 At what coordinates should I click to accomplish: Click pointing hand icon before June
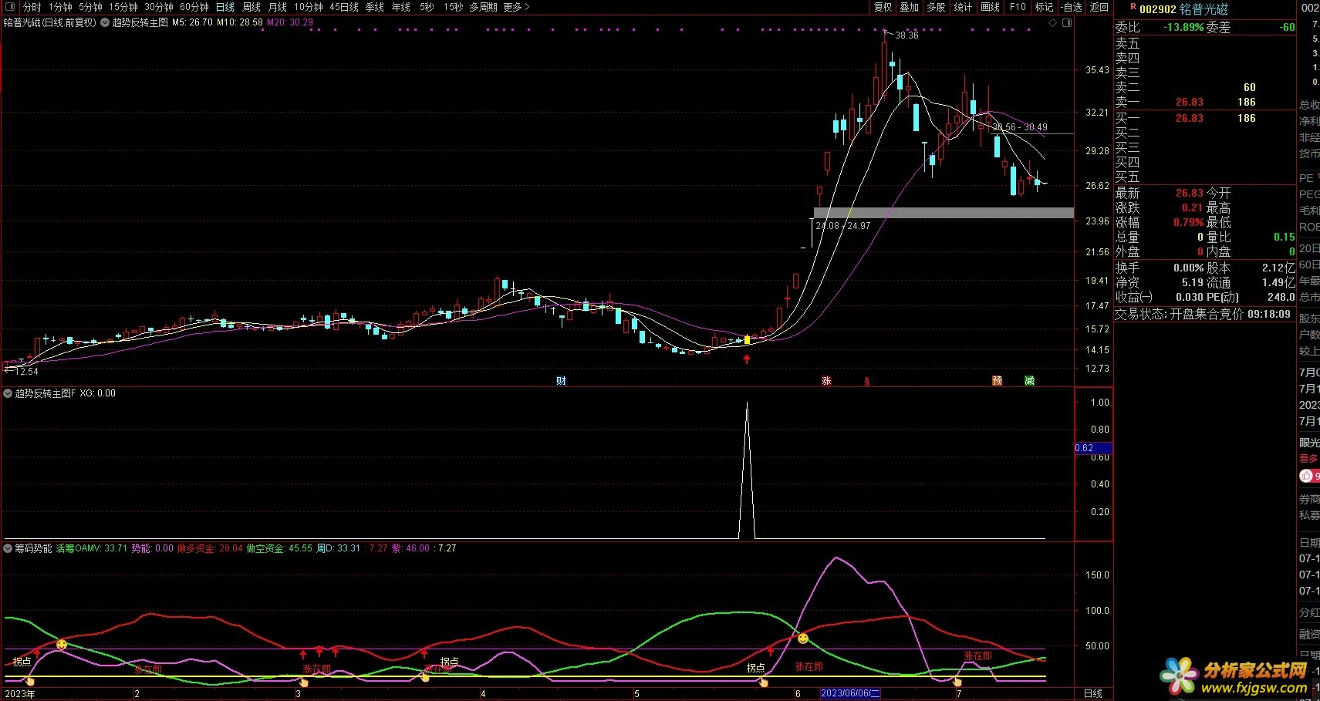tap(764, 682)
